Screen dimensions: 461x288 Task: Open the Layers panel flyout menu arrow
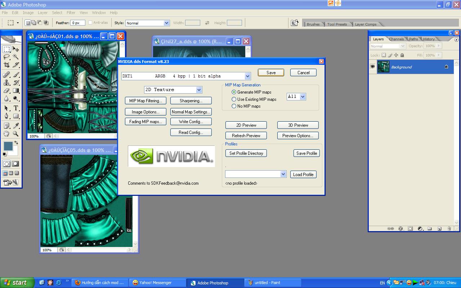tap(456, 40)
